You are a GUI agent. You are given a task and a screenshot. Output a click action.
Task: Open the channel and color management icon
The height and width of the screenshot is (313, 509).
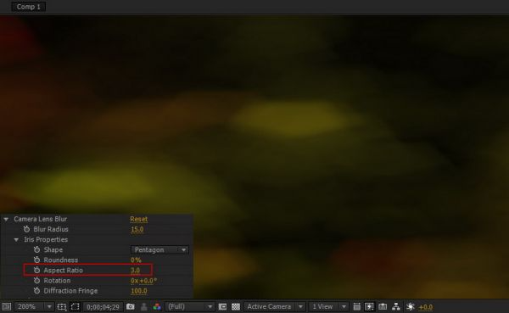(x=157, y=307)
